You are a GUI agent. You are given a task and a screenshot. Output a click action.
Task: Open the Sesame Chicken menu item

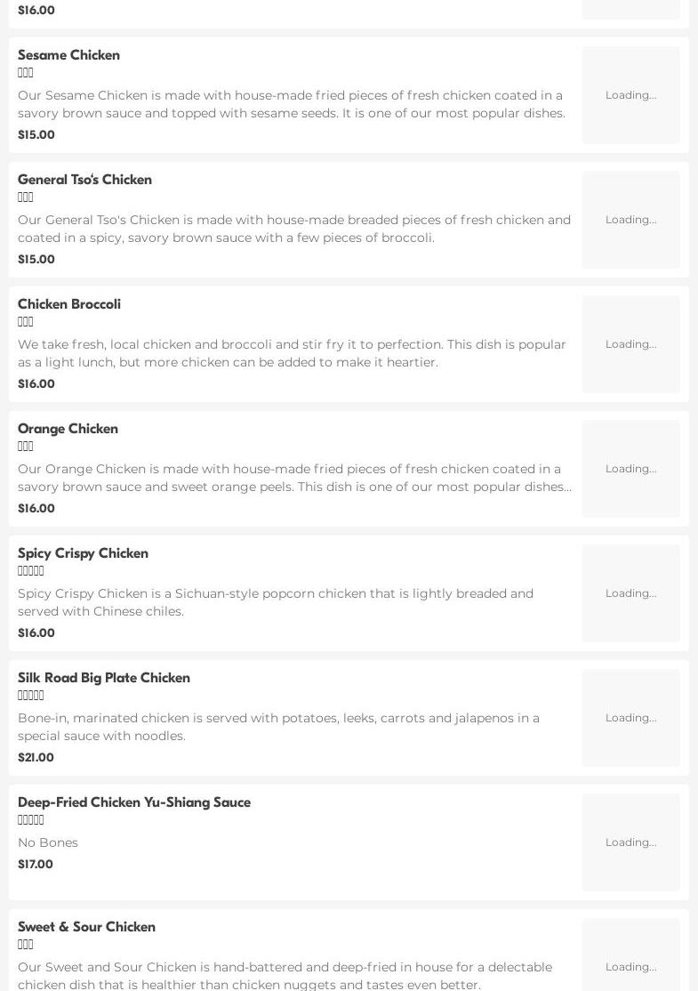point(68,55)
